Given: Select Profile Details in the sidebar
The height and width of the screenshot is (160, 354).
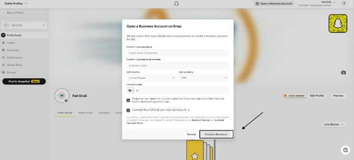Looking at the screenshot, I should click(24, 35).
